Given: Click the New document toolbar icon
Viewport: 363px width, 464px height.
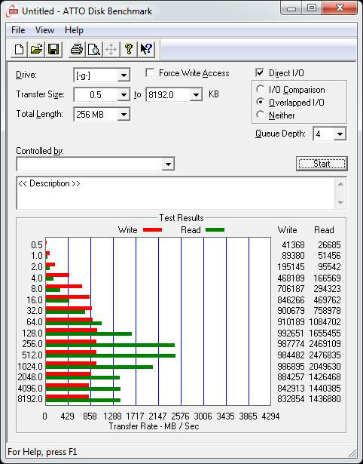Looking at the screenshot, I should (19, 49).
